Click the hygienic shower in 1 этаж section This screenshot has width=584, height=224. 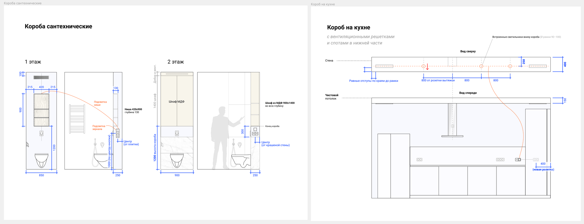[x=95, y=152]
